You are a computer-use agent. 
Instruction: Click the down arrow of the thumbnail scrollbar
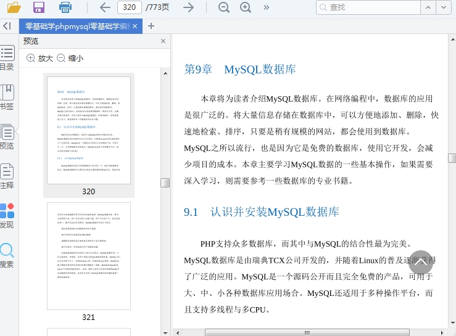165,333
